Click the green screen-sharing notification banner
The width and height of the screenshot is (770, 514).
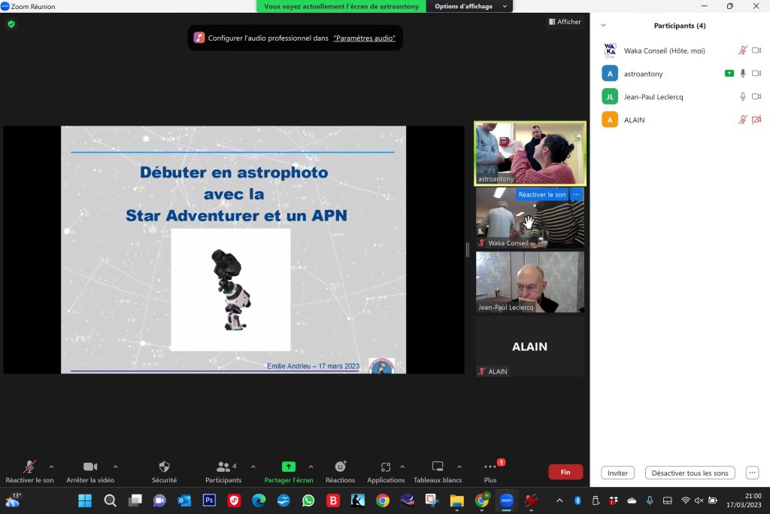click(x=341, y=6)
